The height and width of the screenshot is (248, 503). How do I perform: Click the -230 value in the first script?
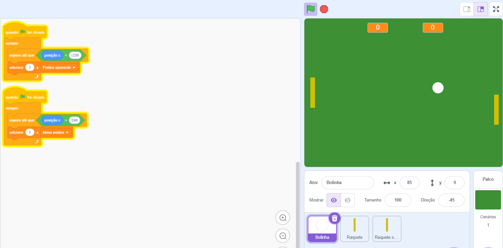coord(75,55)
